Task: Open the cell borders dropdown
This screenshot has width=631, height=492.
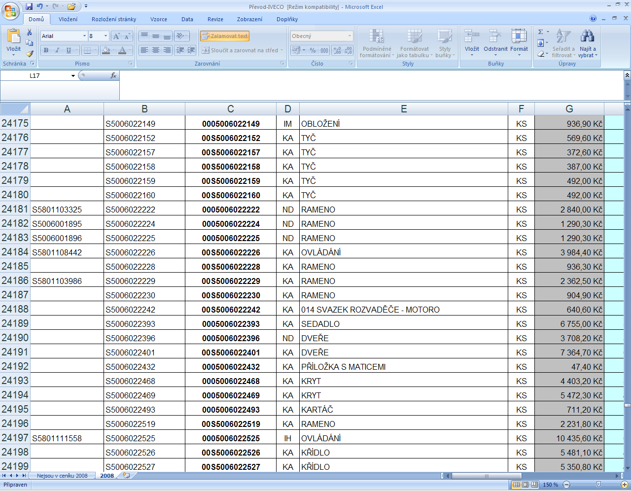Action: click(95, 50)
